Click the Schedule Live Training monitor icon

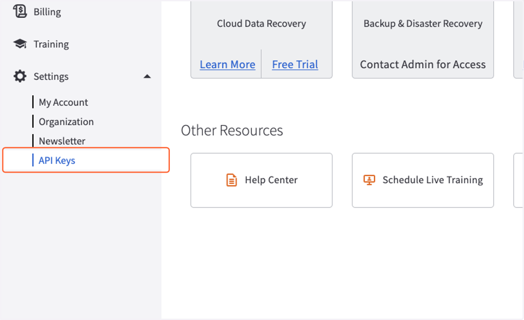click(x=369, y=180)
